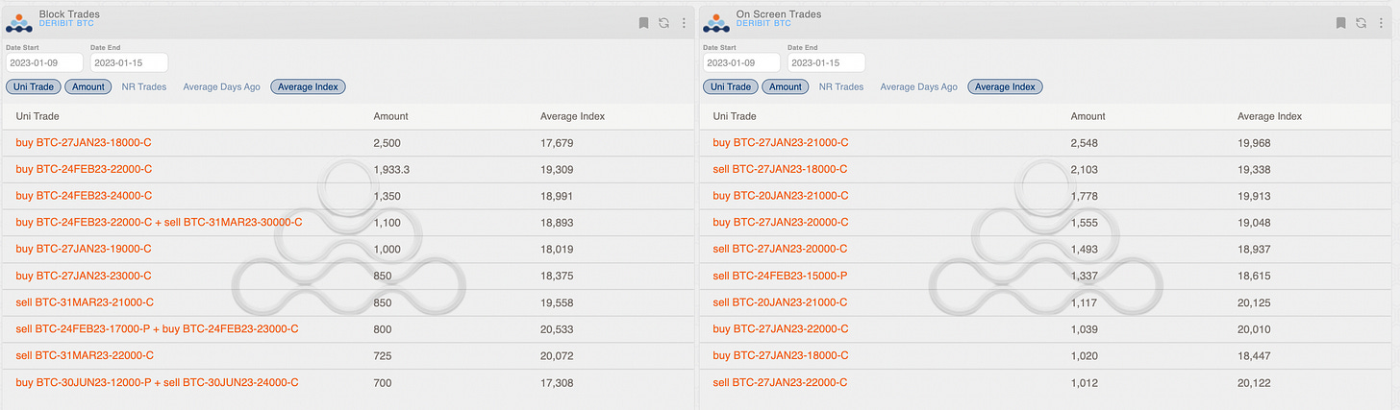Enable Average Days Ago in On Screen Trades
The height and width of the screenshot is (410, 1400).
(x=919, y=86)
